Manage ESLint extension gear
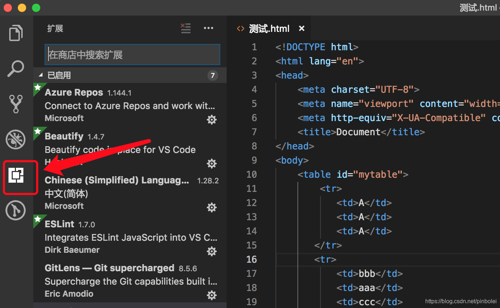The image size is (500, 308). coord(212,251)
